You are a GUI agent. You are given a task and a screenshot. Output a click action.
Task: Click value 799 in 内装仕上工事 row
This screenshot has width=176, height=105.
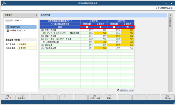coord(128,48)
